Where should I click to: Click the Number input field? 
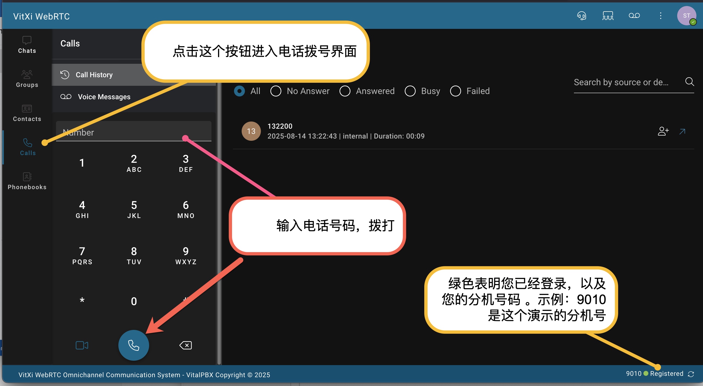coord(133,133)
